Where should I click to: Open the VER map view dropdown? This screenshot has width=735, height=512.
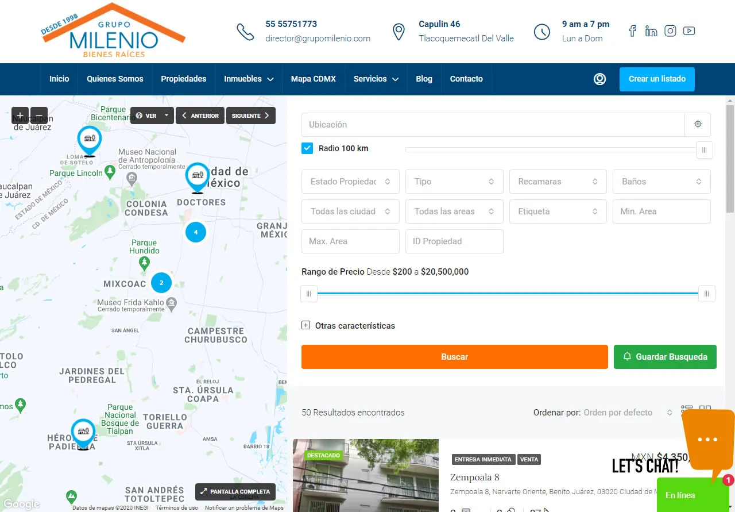coord(152,116)
